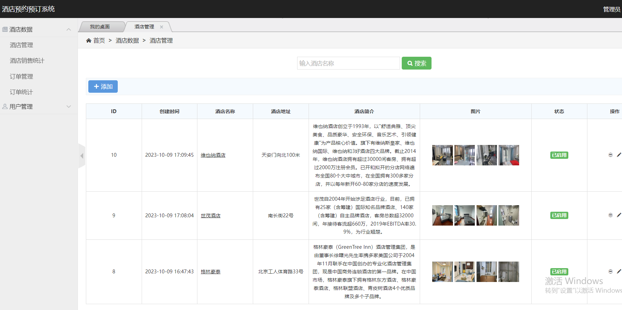Open 酒店管理 in the sidebar
Screen dimensions: 622x310
click(21, 45)
